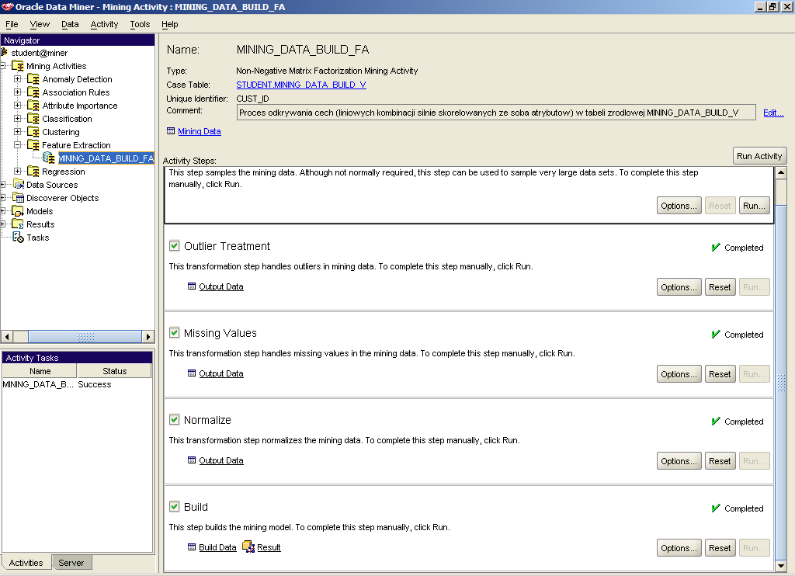Screen dimensions: 795x576
Task: Click Activity Steps scroll down arrow
Action: (x=781, y=565)
